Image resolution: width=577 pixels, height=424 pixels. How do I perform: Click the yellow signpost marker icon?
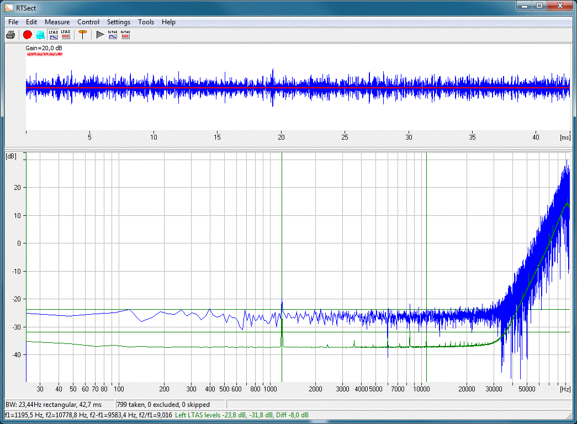click(83, 35)
